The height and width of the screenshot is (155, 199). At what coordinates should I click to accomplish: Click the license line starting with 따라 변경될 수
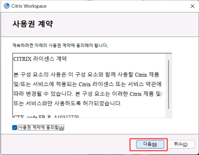coord(88,94)
